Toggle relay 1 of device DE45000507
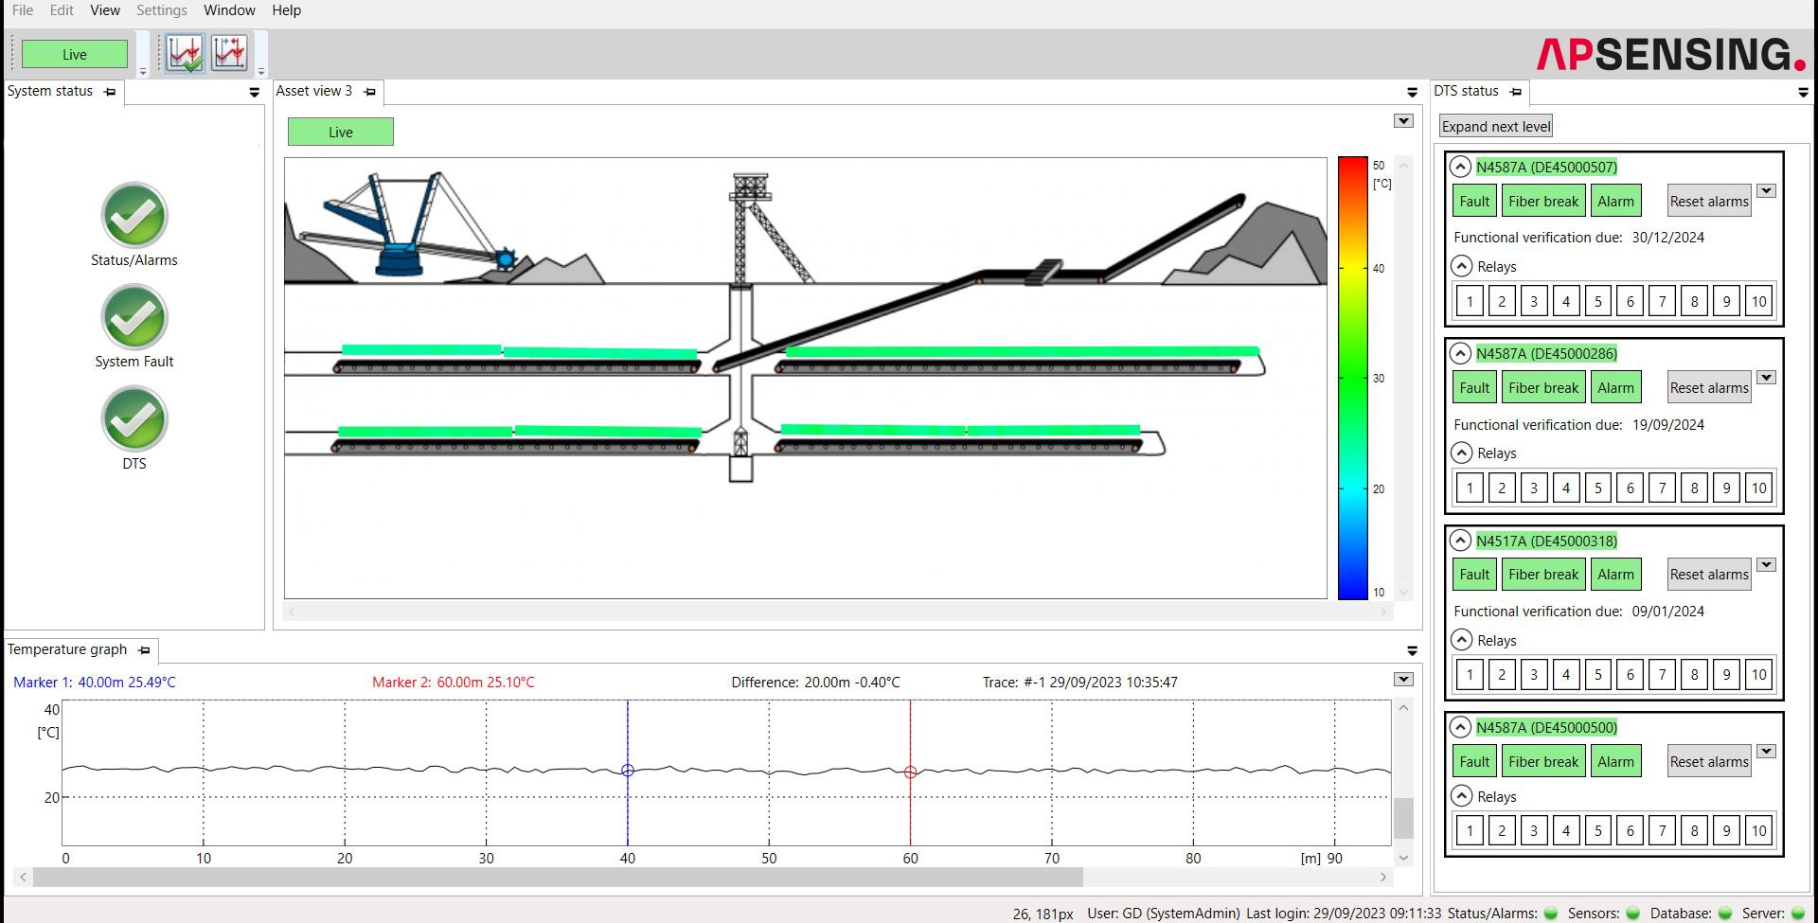Image resolution: width=1818 pixels, height=923 pixels. click(x=1470, y=302)
